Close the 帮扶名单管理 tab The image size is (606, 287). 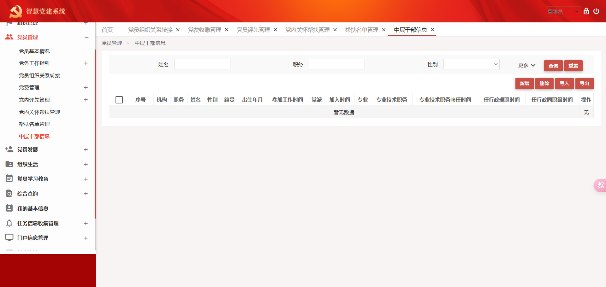pos(384,30)
